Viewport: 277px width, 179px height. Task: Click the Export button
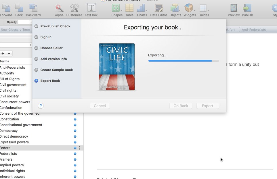point(208,106)
